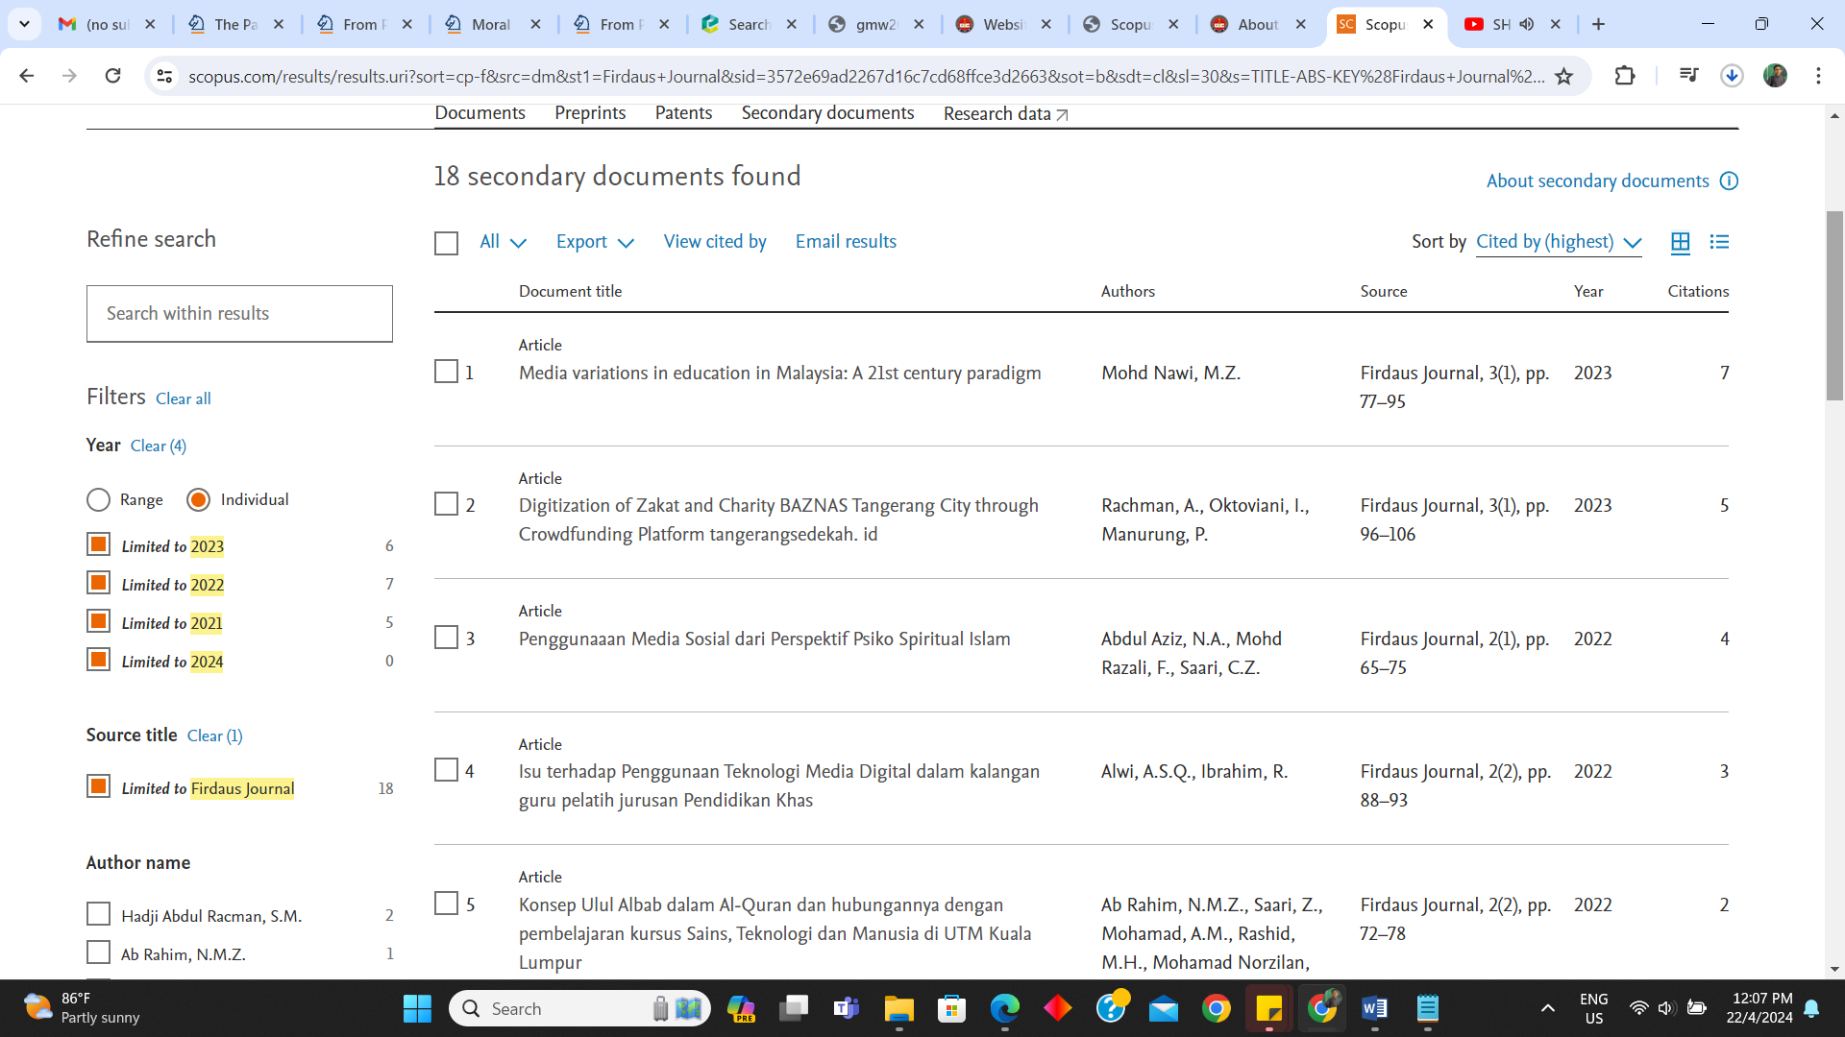Open Chrome downloads icon
Image resolution: width=1845 pixels, height=1037 pixels.
pos(1732,76)
